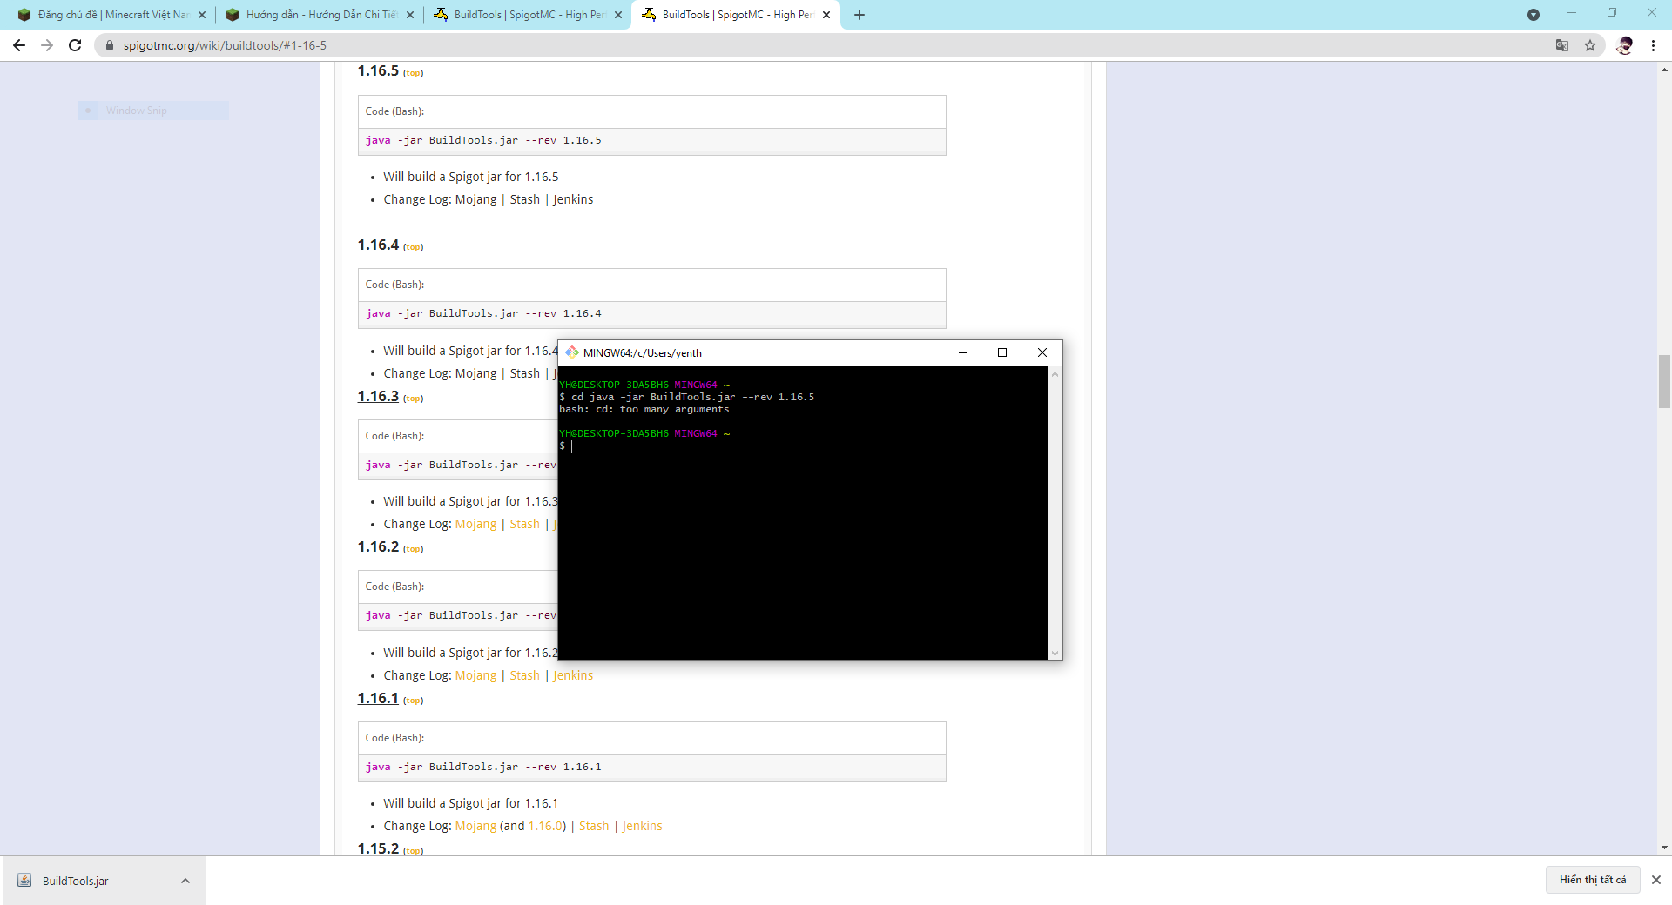Open the Chrome three-dot menu
The image size is (1672, 905).
click(1653, 45)
